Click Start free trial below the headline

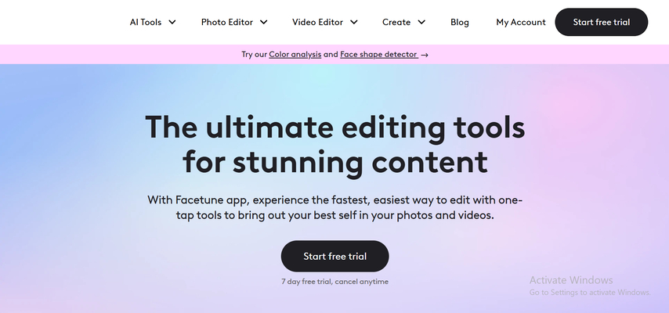point(334,257)
